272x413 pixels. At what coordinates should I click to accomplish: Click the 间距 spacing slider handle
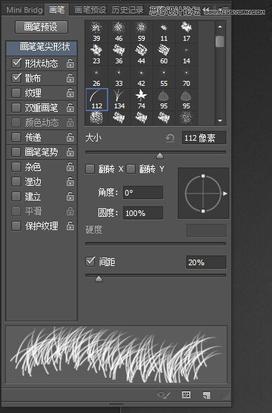[x=98, y=279]
